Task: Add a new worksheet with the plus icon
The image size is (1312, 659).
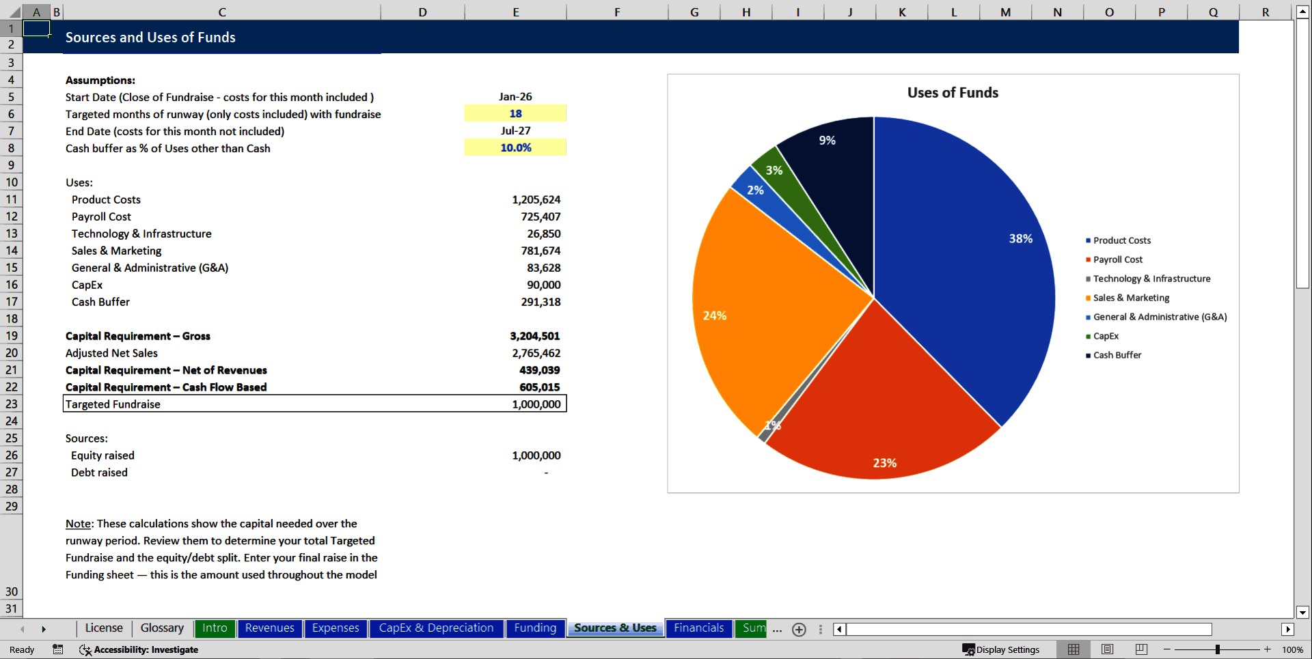Action: click(x=799, y=629)
